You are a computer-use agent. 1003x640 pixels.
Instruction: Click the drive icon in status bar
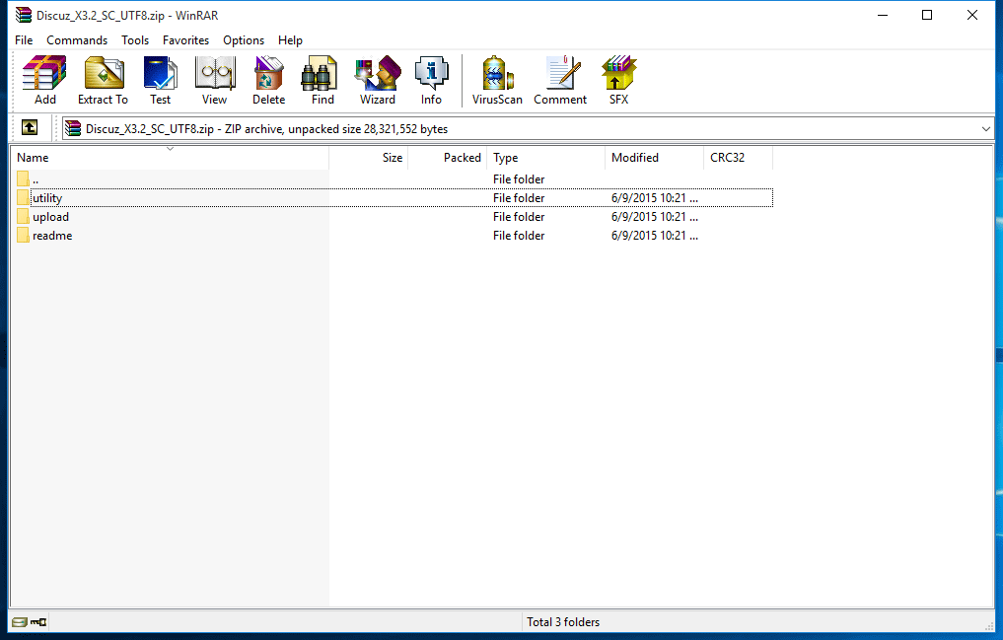(20, 622)
